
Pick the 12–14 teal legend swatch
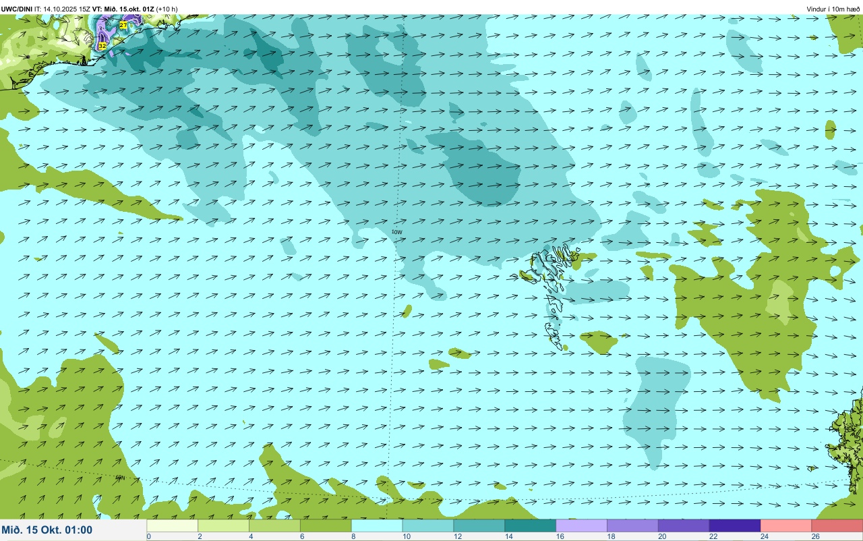479,525
